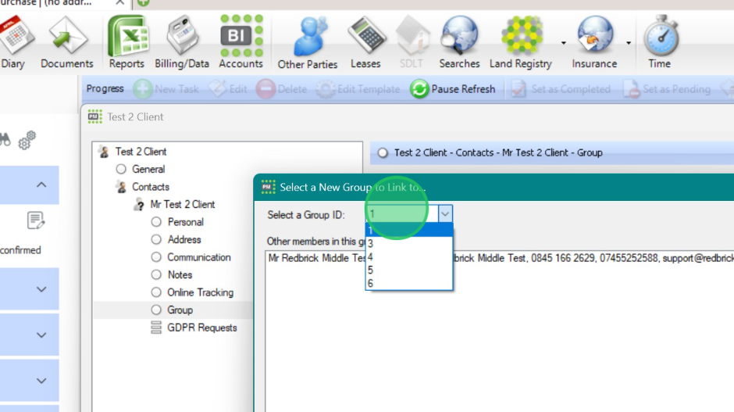The image size is (734, 412).
Task: Click Edit Template gear item
Action: point(358,88)
